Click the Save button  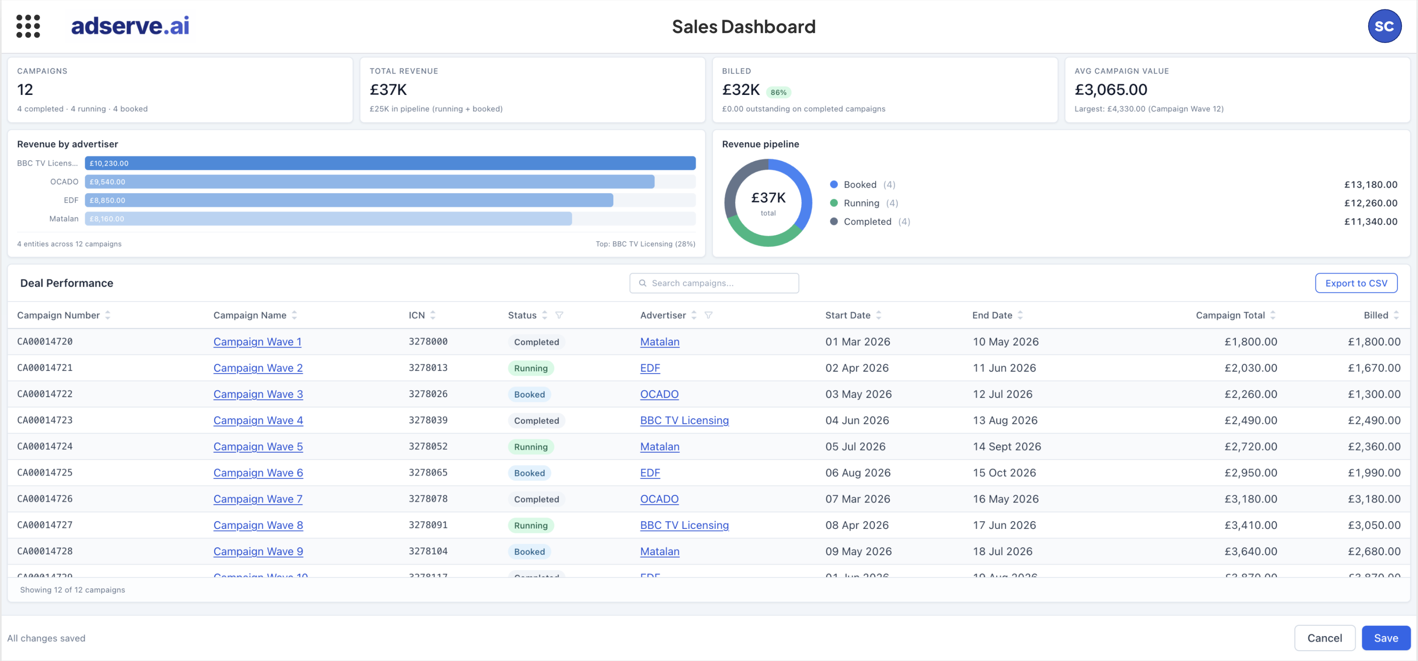(1386, 638)
